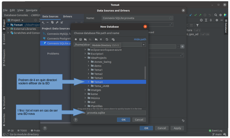Image resolution: width=230 pixels, height=138 pixels.
Task: Click the collapse all icon in Database panel
Action: click(x=211, y=20)
